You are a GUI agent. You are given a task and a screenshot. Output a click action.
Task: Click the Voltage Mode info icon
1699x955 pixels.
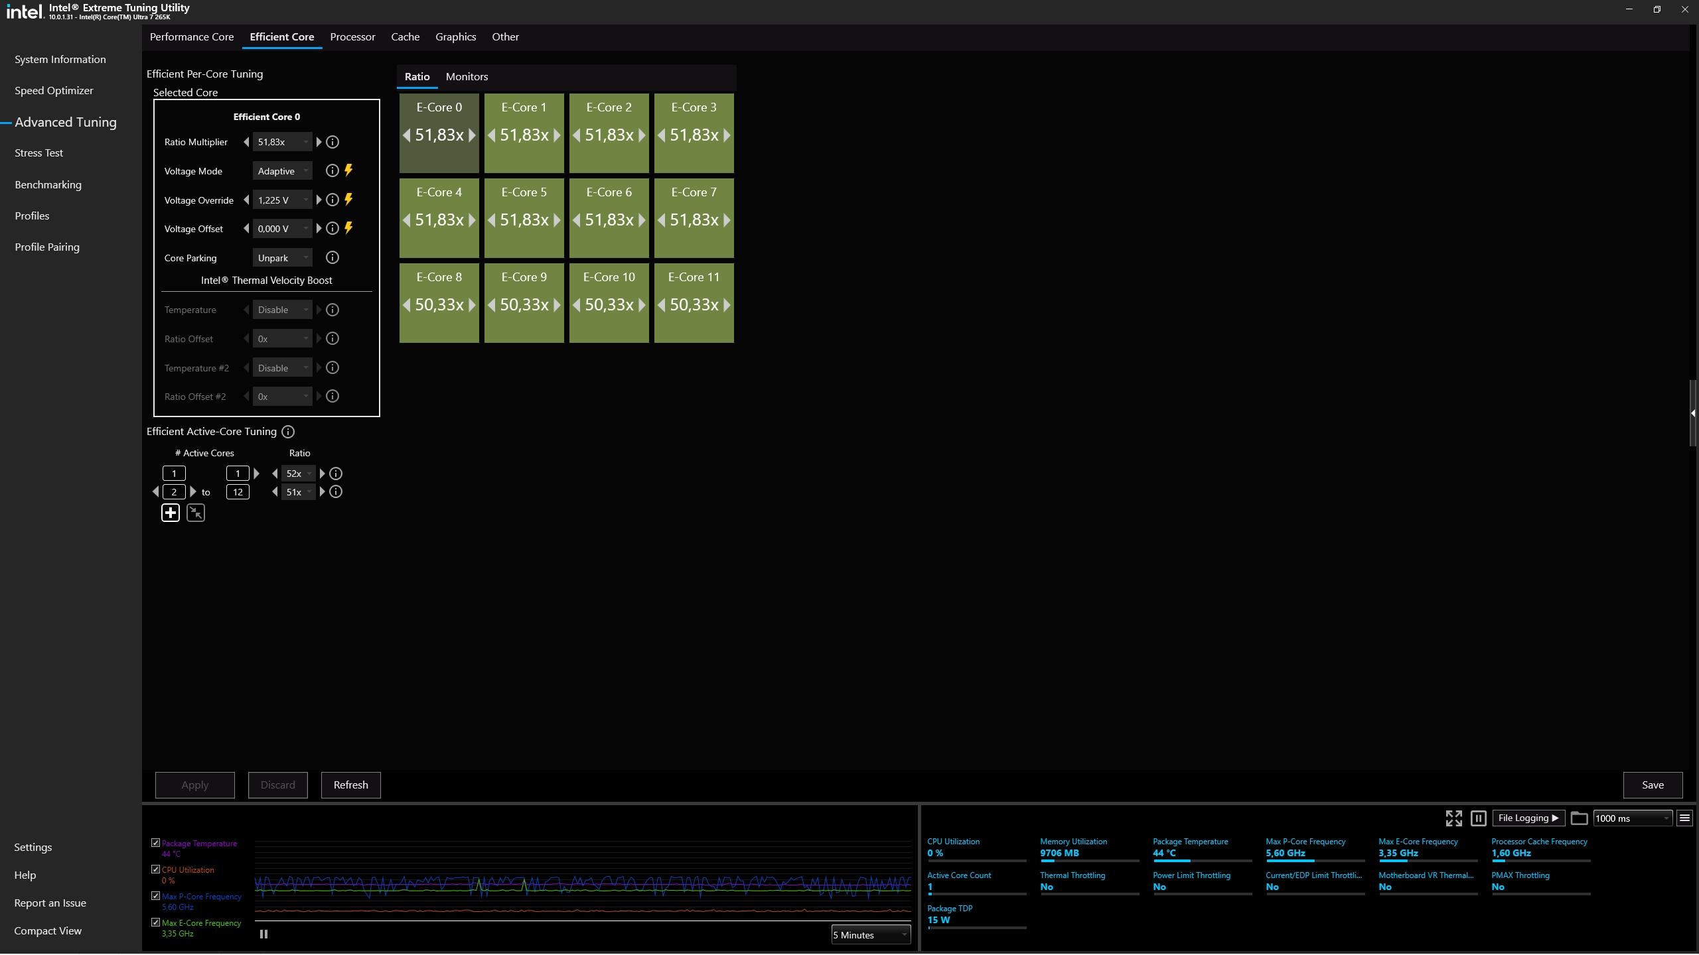tap(332, 171)
